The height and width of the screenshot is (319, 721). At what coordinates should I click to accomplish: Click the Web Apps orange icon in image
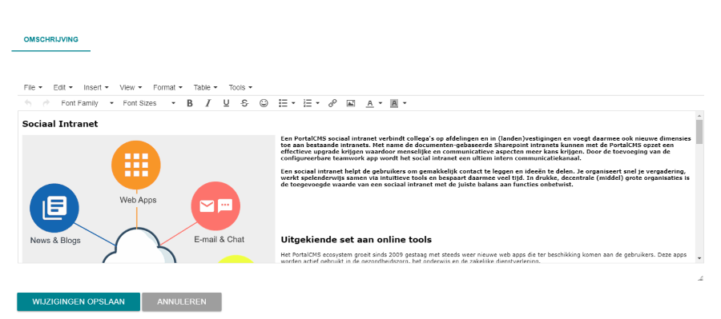coord(136,165)
